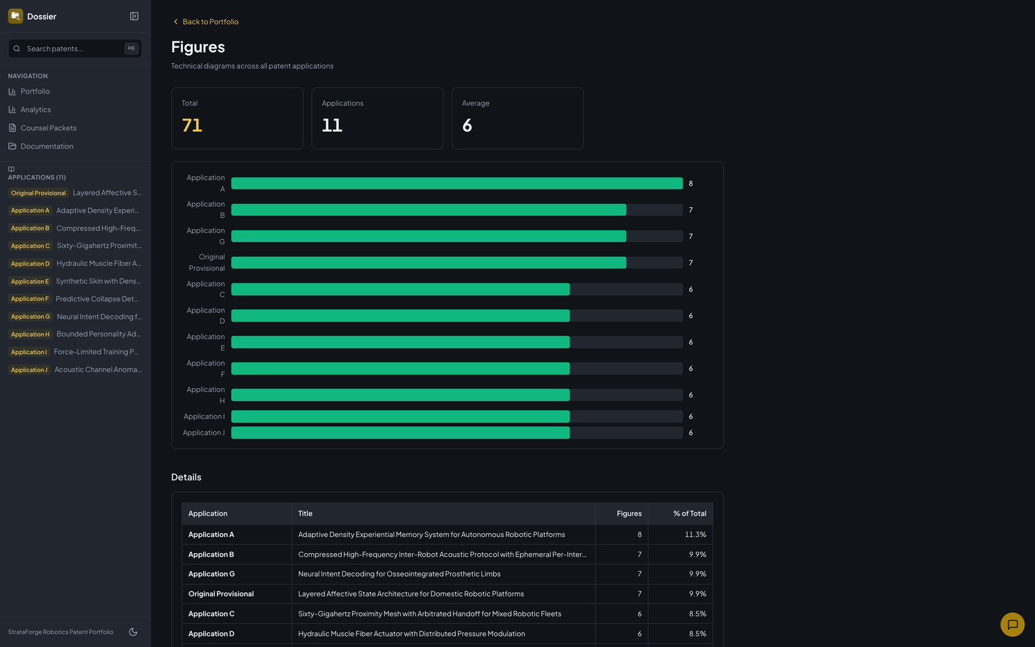Select Application H Bounded Personality sidebar item

click(x=75, y=334)
